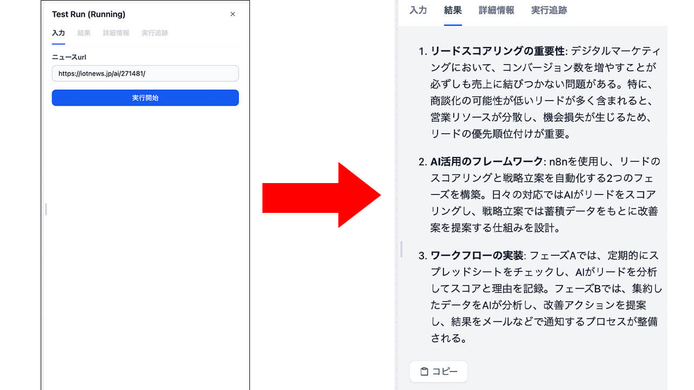This screenshot has height=390, width=694.
Task: Open the 結果 tab in Test Run panel
Action: [84, 33]
